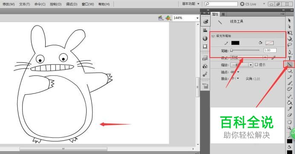The image size is (295, 154).
Task: Click the Edit Symbols icon
Action: point(168,18)
